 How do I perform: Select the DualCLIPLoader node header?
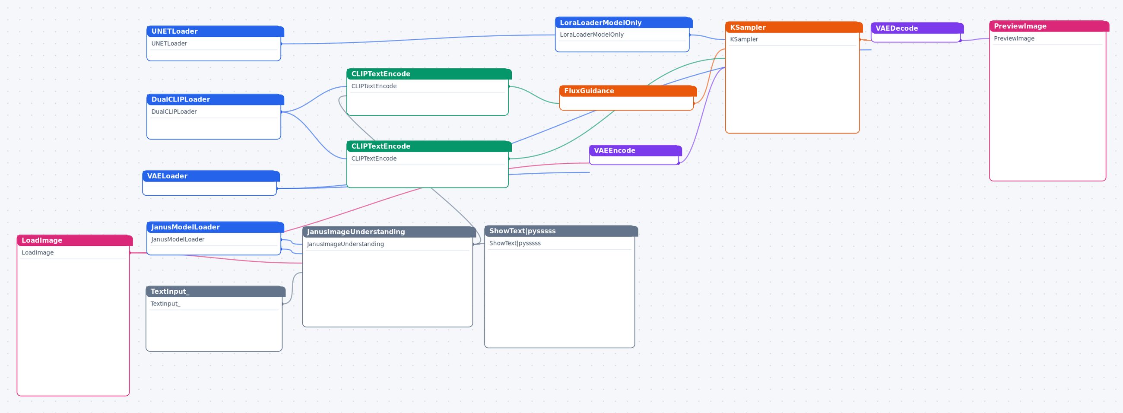[216, 99]
